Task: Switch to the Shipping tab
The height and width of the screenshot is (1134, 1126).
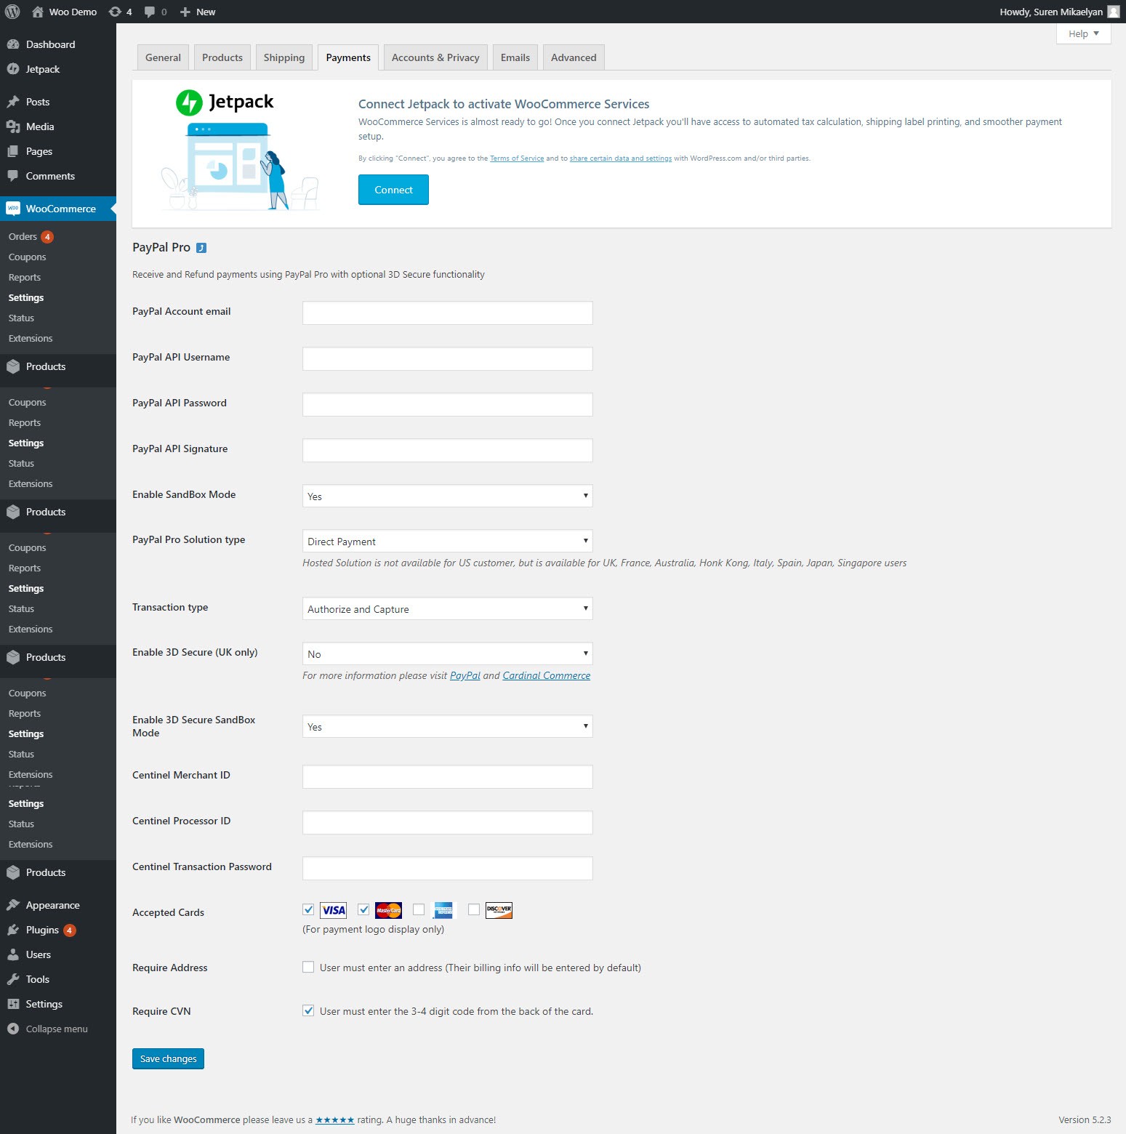Action: 284,57
